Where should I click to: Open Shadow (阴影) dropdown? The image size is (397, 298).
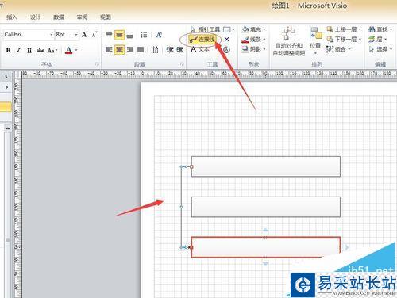coord(253,49)
